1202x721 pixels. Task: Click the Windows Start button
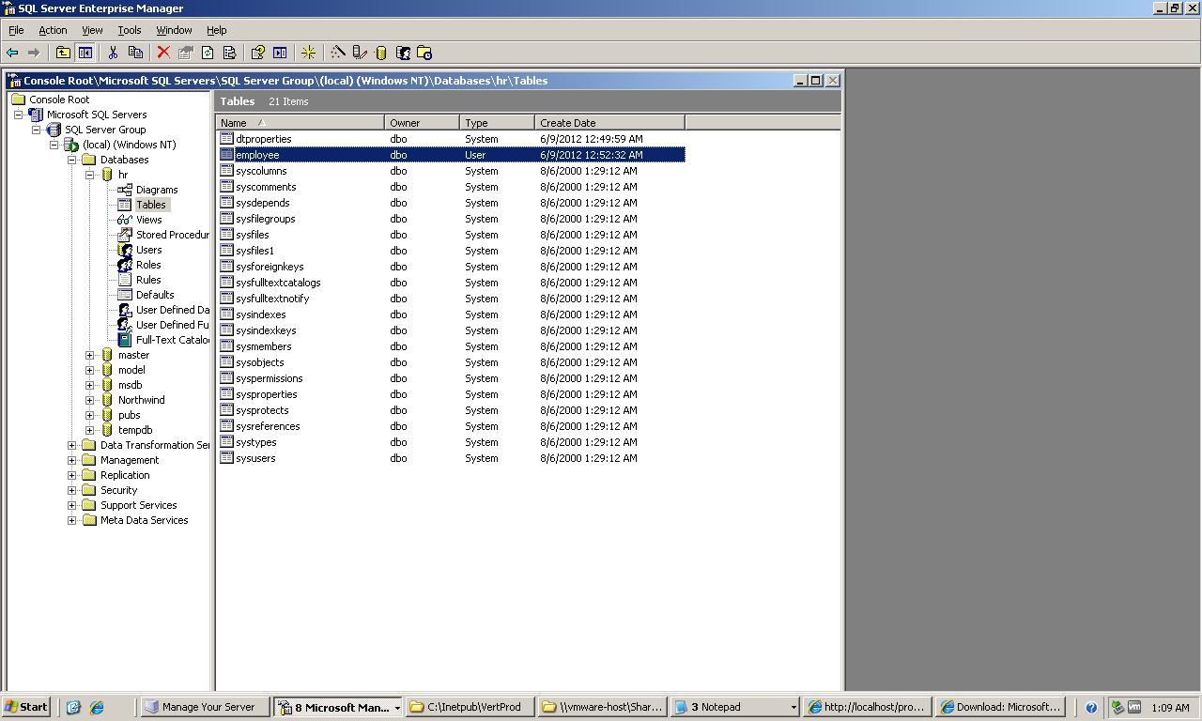click(x=26, y=707)
